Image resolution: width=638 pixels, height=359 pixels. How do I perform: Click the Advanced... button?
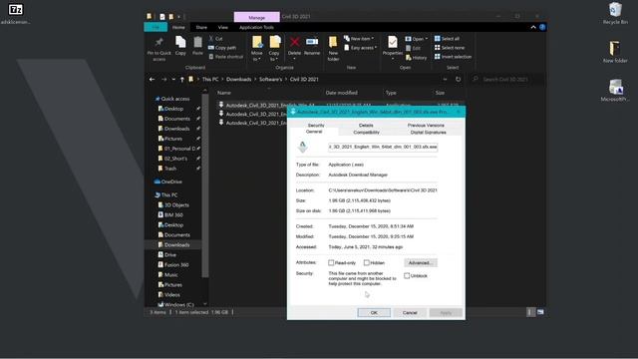[x=421, y=263]
